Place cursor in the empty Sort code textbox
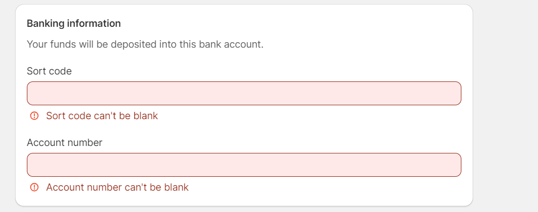538x212 pixels. (244, 93)
